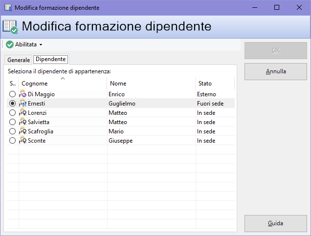The height and width of the screenshot is (236, 311).
Task: Switch to the Generale tab
Action: pos(19,60)
